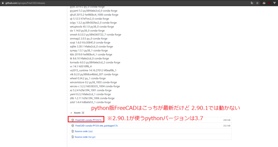Click package icon beside FreeCAD-conda-PY3.8.7z
This screenshot has height=147, width=278.
[x=73, y=120]
